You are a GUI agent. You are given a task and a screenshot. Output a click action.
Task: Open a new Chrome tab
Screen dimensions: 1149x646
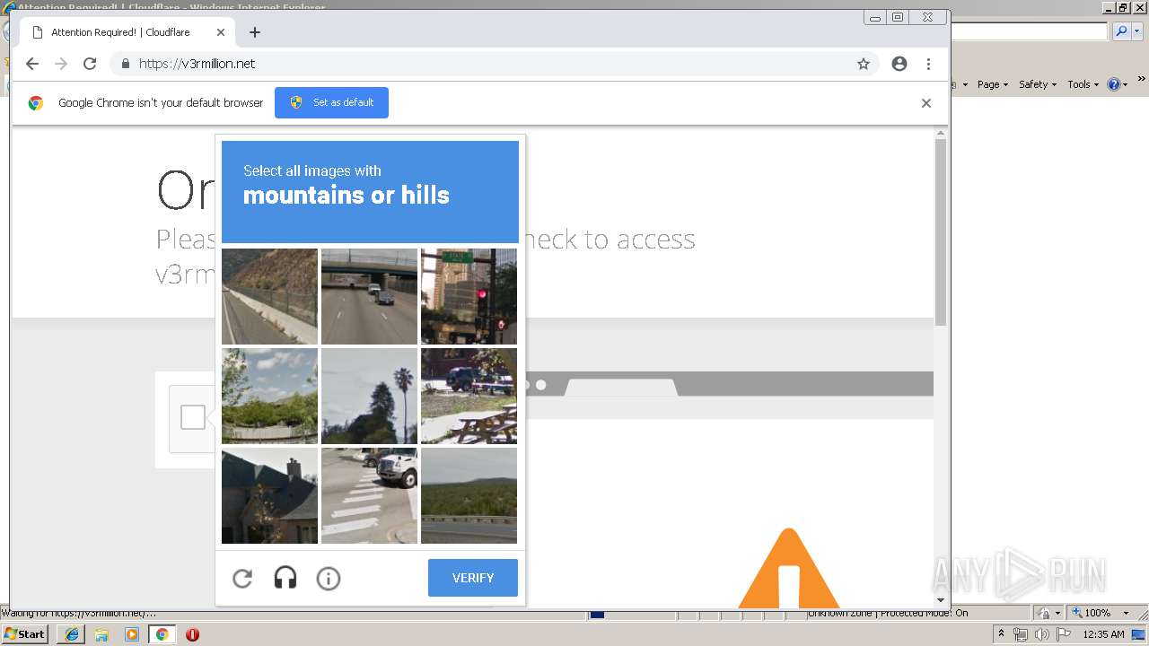click(x=255, y=32)
